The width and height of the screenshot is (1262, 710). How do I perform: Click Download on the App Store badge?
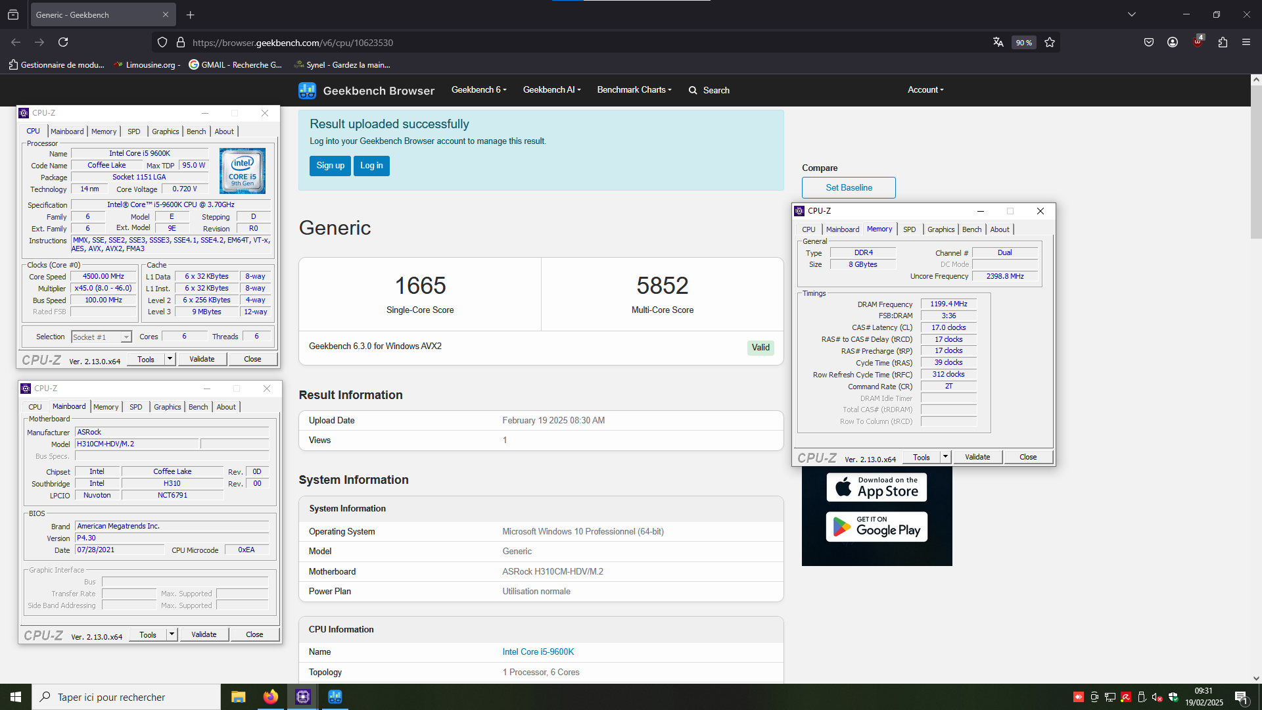click(877, 487)
